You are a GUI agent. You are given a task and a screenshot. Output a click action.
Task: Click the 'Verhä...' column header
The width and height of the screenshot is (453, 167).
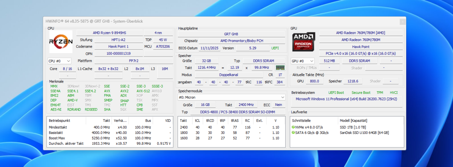[120, 121]
